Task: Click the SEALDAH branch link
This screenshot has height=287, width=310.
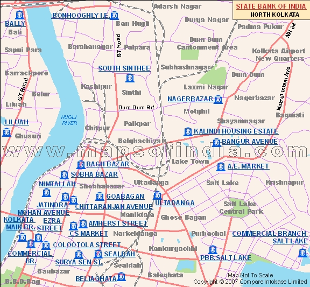Action: [119, 254]
